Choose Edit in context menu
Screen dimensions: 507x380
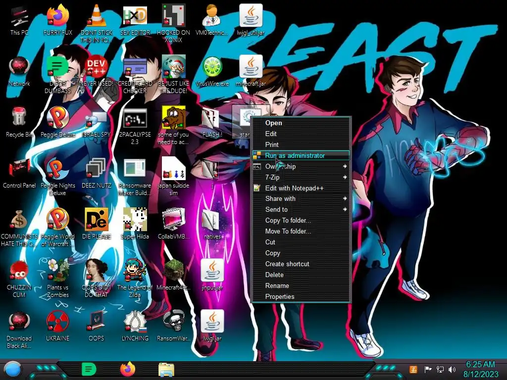point(301,134)
